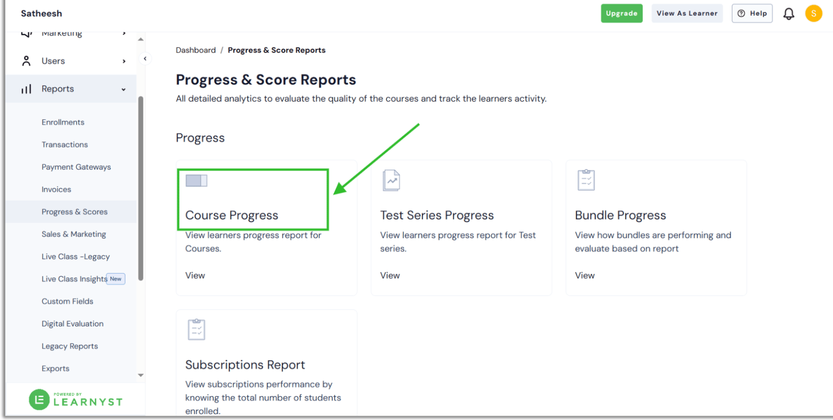The height and width of the screenshot is (420, 833).
Task: Click the green Upgrade button
Action: click(621, 14)
